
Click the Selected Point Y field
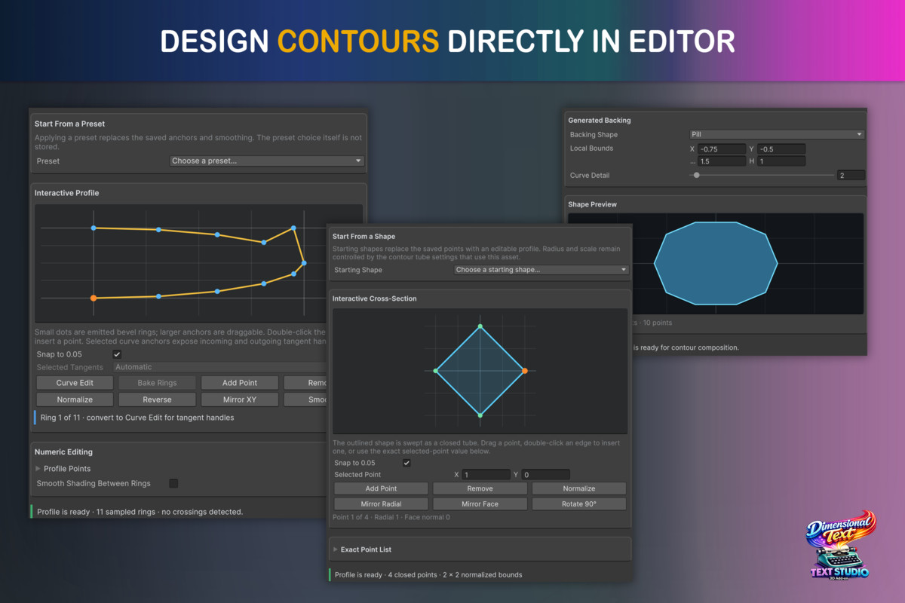point(546,475)
